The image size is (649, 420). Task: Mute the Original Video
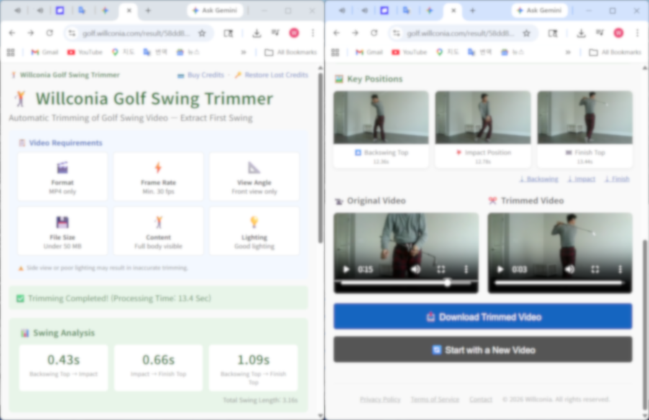(415, 269)
